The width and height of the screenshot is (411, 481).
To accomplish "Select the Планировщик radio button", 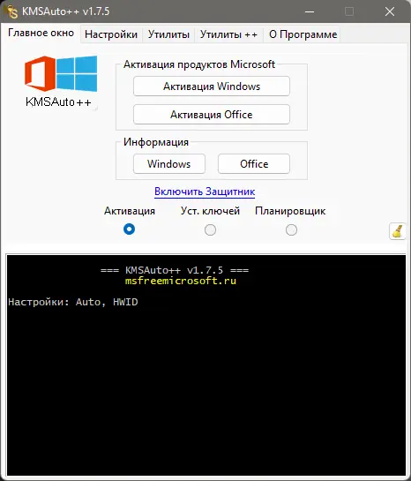I will click(291, 229).
